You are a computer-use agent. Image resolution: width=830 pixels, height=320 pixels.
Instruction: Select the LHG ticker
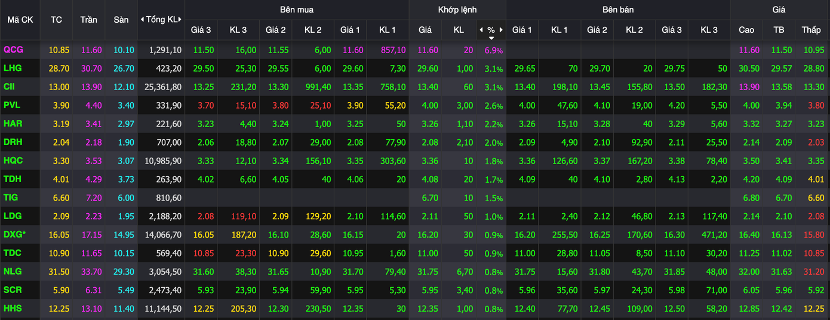pos(13,69)
